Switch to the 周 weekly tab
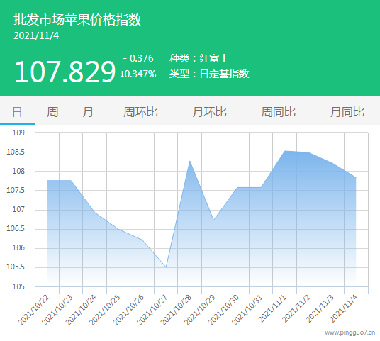This screenshot has width=380, height=341. 52,112
